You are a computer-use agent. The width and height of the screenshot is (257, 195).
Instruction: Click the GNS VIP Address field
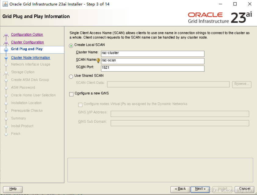tap(180, 114)
